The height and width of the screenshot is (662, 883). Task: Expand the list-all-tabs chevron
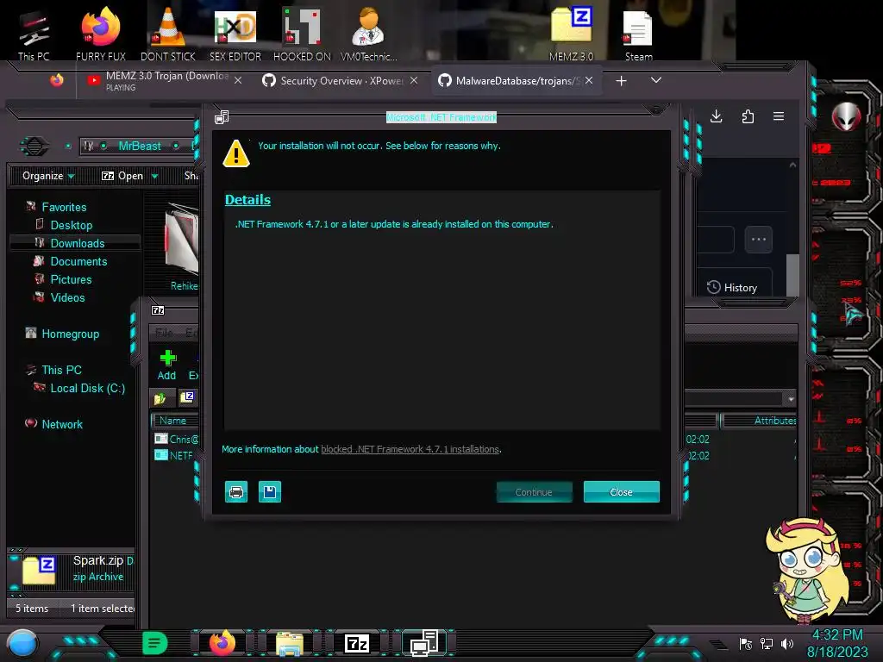point(656,80)
